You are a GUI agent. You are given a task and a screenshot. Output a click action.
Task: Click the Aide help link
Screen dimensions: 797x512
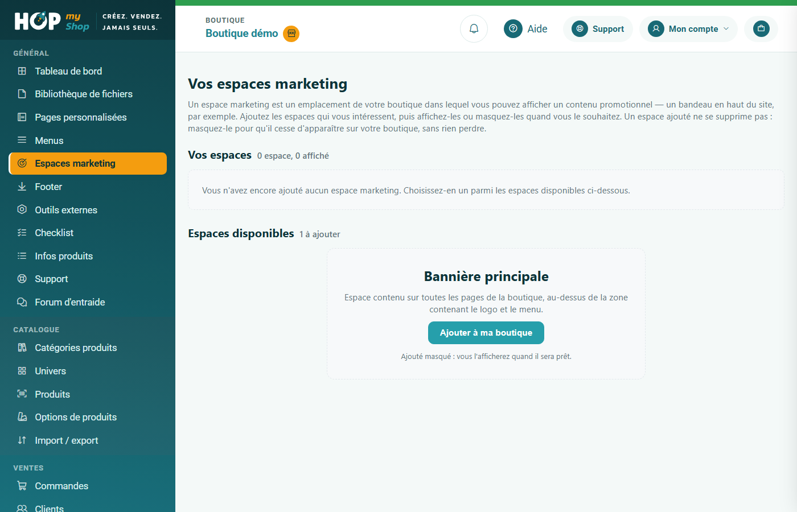click(525, 29)
